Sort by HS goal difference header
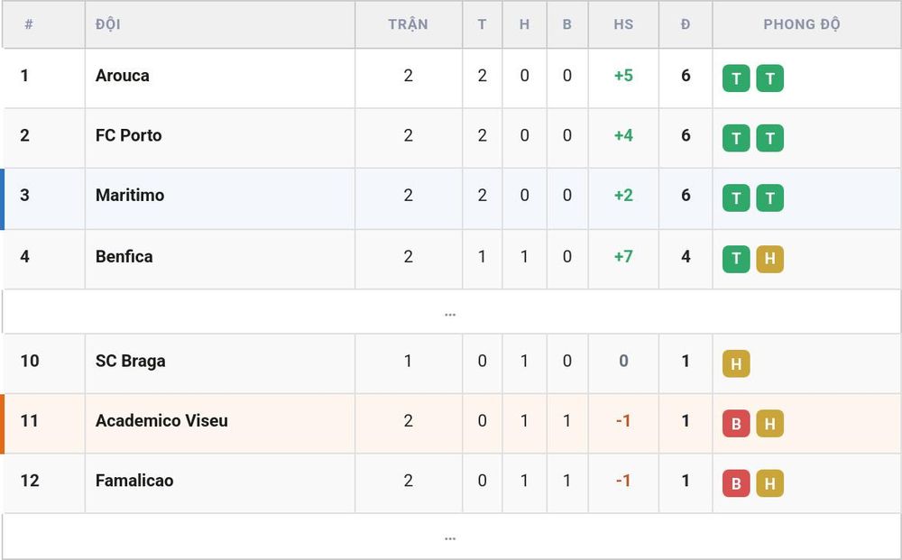Viewport: 902px width, 560px height. click(x=623, y=24)
